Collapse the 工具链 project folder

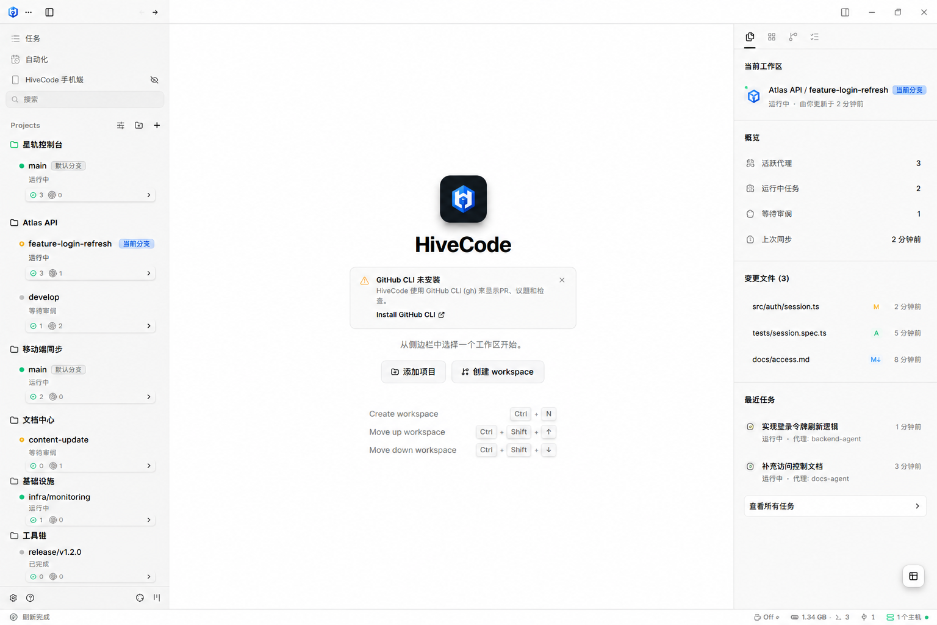[x=28, y=535]
